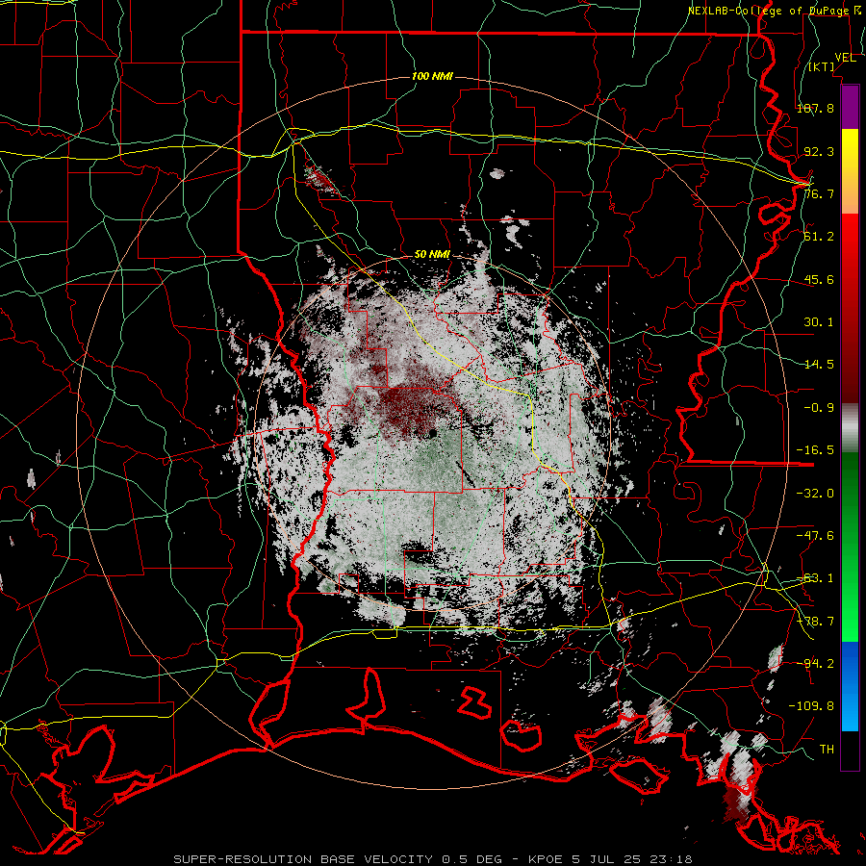Click the VEL legend title
Viewport: 866px width, 866px height.
[x=845, y=58]
